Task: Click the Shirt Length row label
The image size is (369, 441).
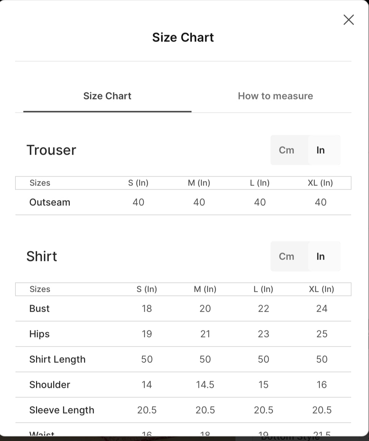Action: [57, 359]
